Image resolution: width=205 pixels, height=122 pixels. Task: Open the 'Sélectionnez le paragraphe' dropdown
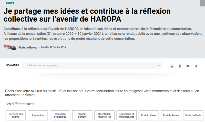point(92,65)
